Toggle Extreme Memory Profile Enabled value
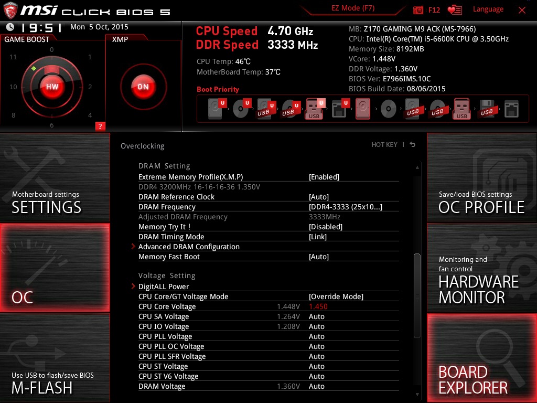The width and height of the screenshot is (537, 403). coord(324,177)
